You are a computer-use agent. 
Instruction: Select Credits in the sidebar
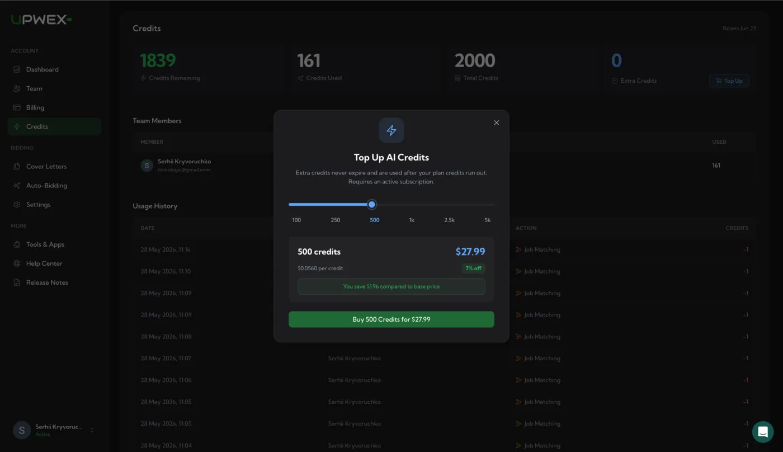(54, 126)
